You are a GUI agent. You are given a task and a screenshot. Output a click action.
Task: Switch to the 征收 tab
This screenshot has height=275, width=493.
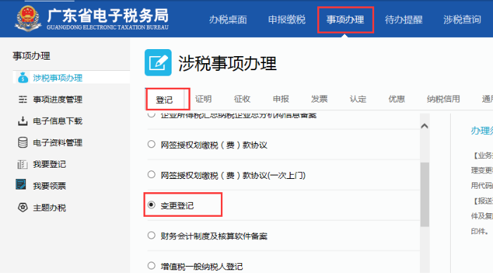[242, 99]
